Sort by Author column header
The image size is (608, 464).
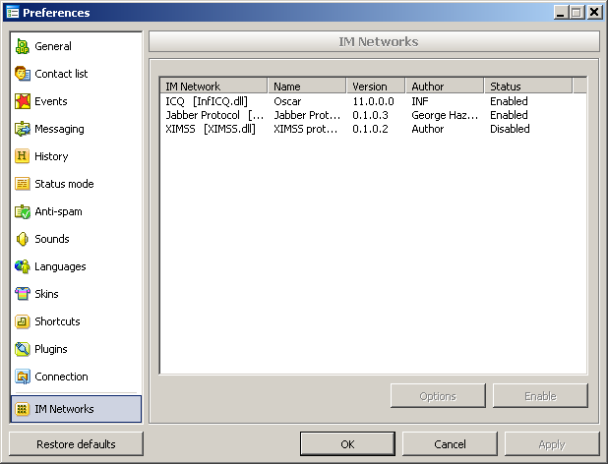[445, 86]
